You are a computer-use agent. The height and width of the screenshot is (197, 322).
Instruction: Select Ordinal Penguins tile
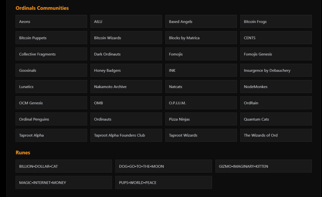51,119
